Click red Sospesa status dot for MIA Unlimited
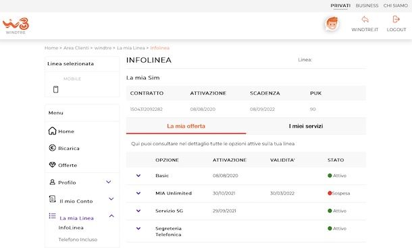This screenshot has width=412, height=248. (x=330, y=193)
